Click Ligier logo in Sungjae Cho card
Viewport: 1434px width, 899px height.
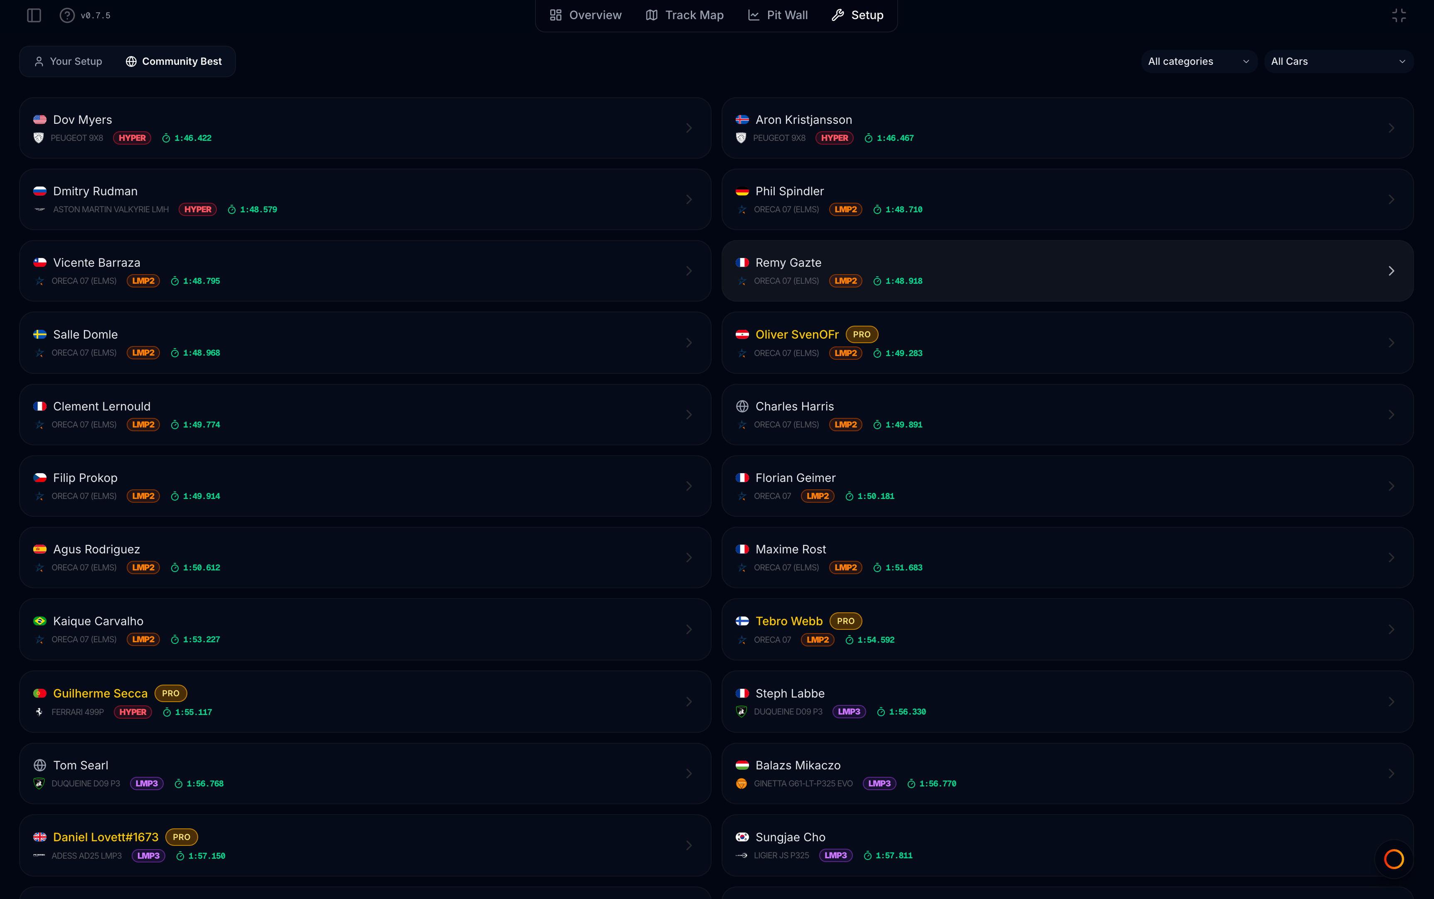click(x=742, y=856)
